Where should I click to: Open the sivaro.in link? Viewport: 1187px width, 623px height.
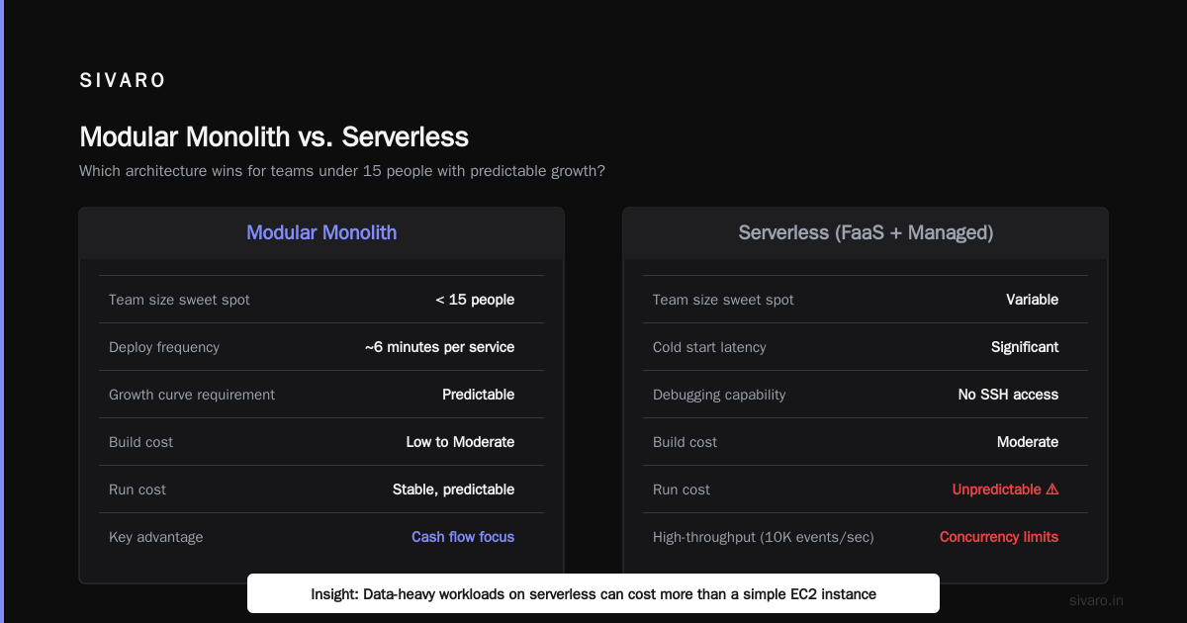[x=1096, y=600]
